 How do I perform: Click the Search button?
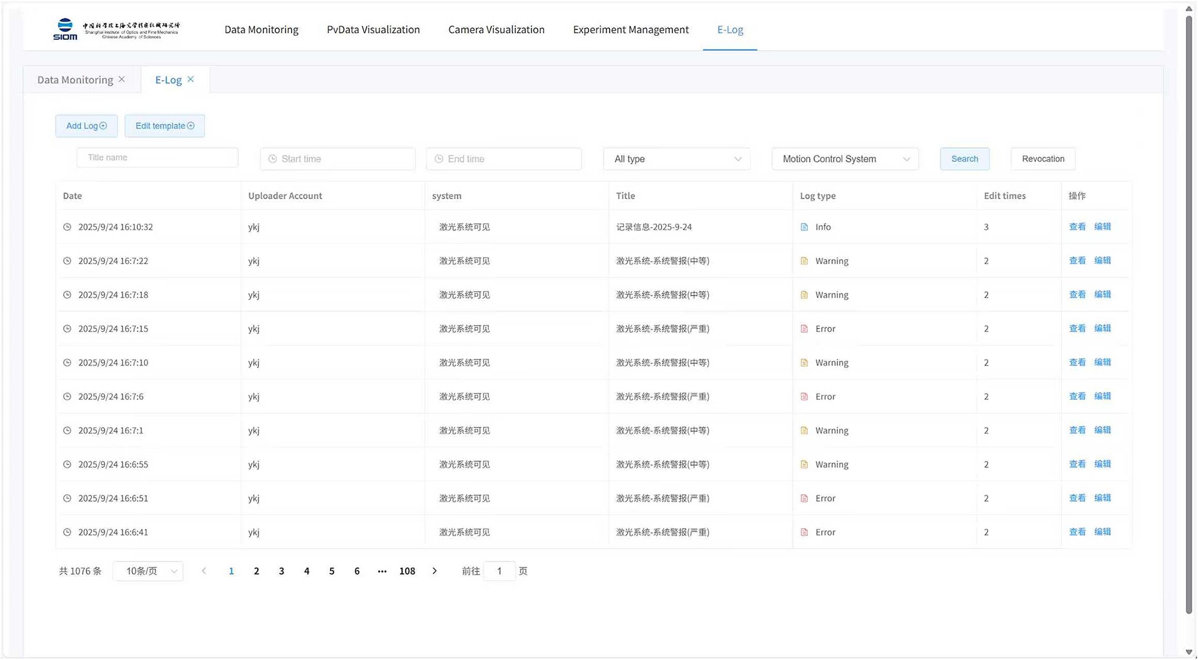(965, 159)
